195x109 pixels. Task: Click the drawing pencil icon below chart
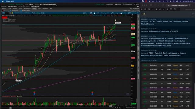124,108
